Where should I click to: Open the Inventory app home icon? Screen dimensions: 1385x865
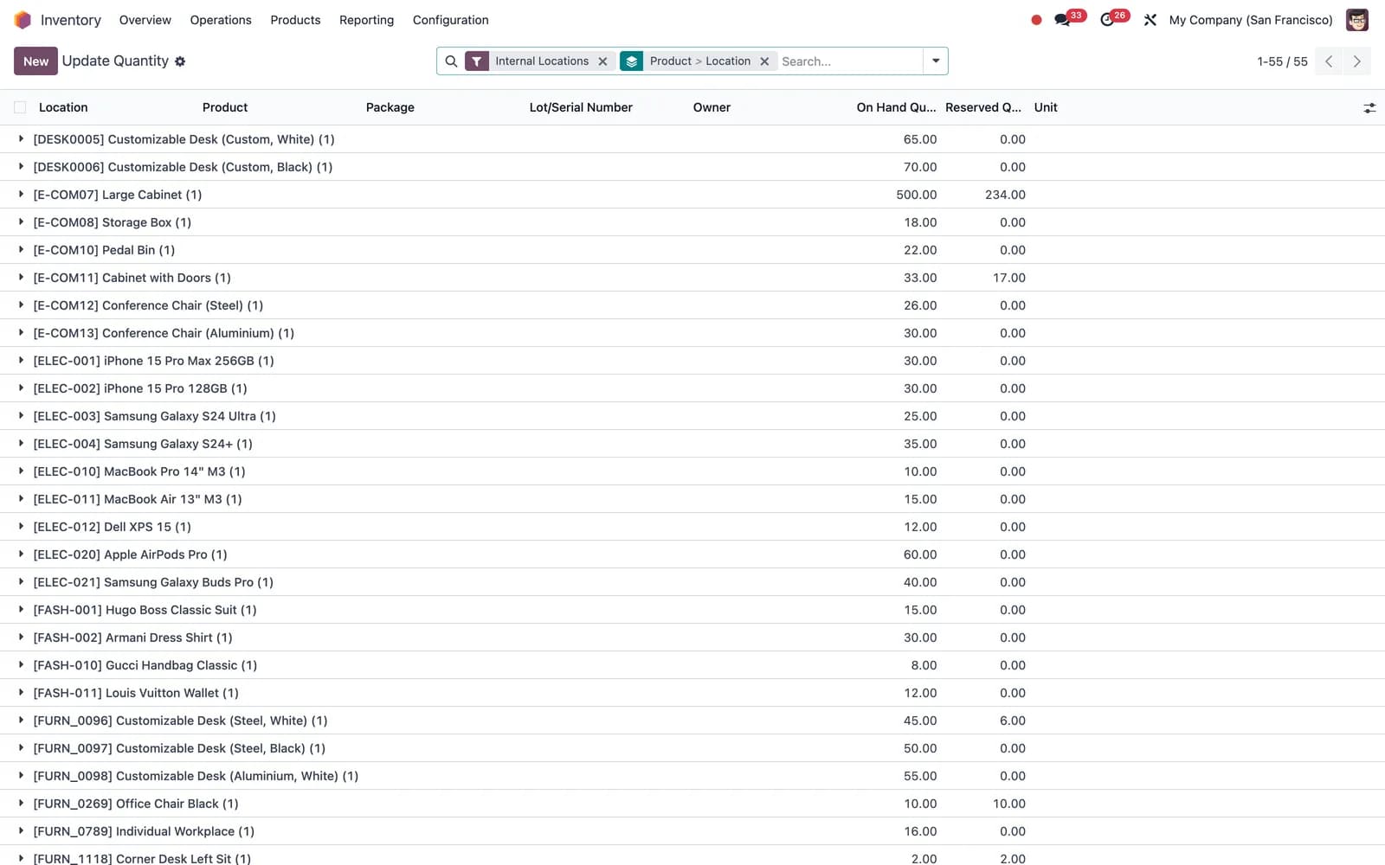coord(23,20)
